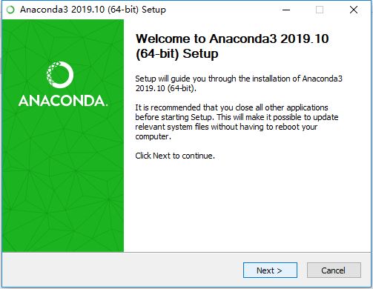Minimize the setup window

tap(286, 10)
